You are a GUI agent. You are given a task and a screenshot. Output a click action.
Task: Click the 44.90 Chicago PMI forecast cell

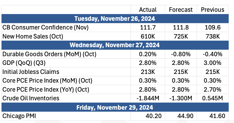181,116
